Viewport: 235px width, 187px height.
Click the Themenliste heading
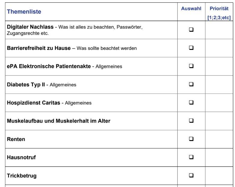(24, 12)
